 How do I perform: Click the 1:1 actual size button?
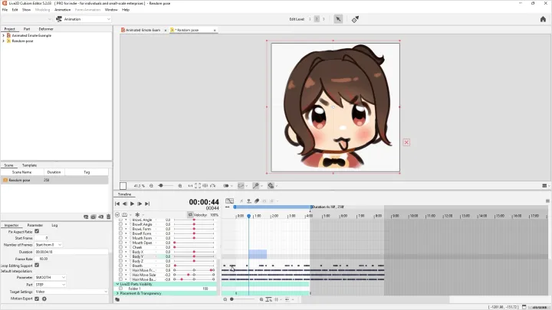[x=190, y=185]
